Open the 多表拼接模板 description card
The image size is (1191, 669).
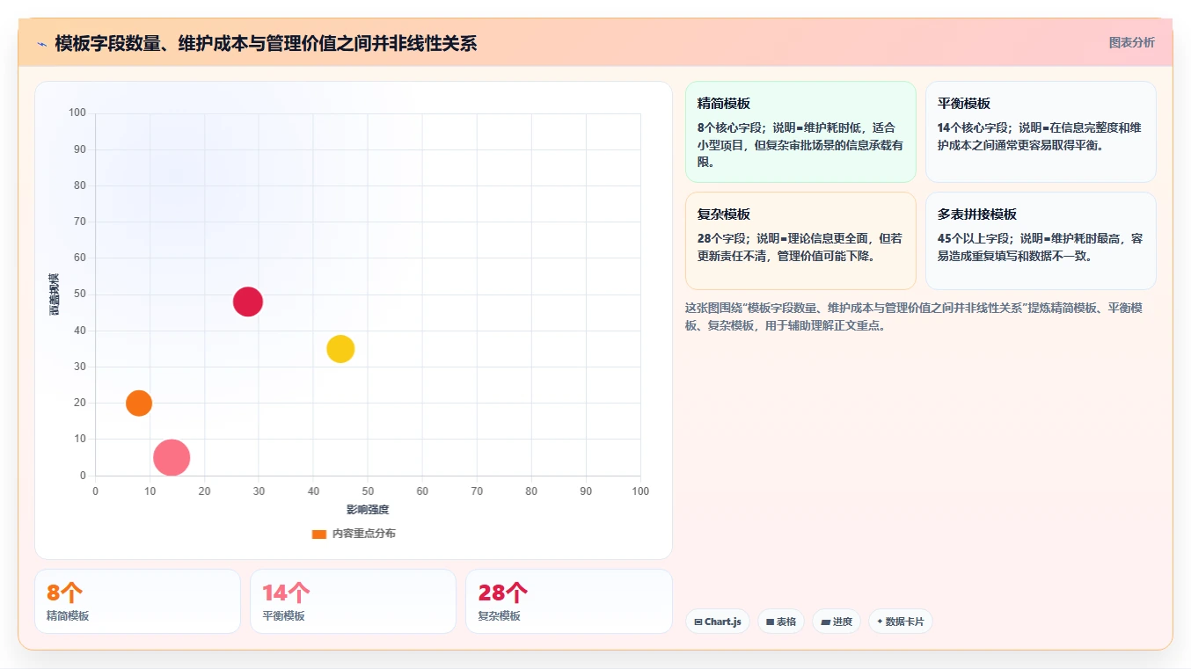1041,241
